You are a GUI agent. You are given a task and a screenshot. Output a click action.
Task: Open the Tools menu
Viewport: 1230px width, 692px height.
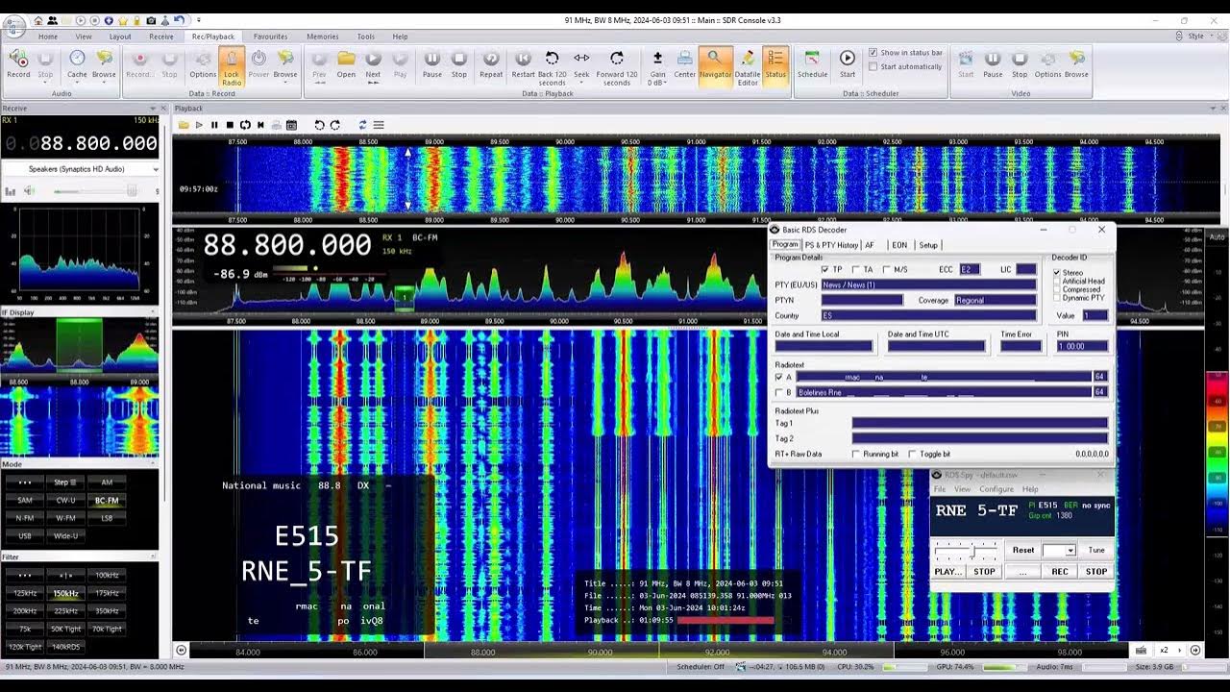point(365,36)
